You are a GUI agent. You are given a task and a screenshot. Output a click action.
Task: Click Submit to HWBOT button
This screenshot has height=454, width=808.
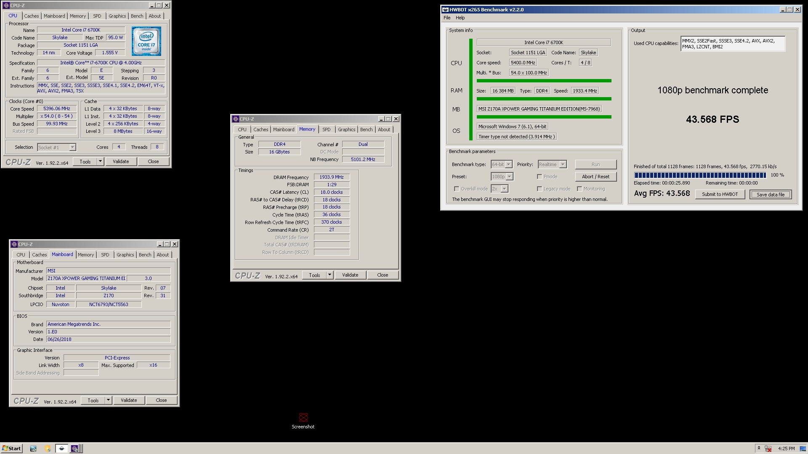720,194
